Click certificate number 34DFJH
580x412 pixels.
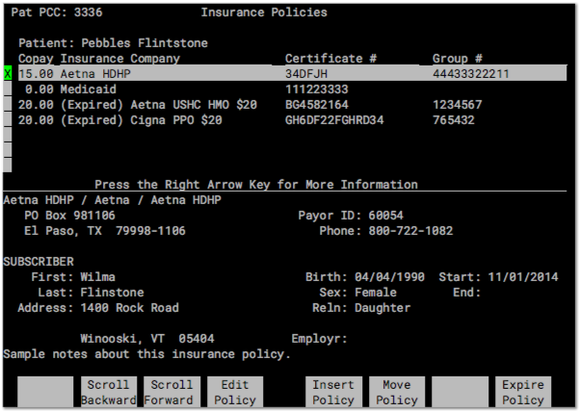point(306,74)
